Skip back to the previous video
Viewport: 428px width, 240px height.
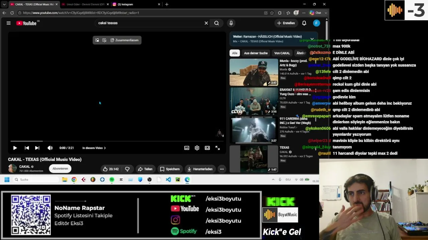pos(27,148)
